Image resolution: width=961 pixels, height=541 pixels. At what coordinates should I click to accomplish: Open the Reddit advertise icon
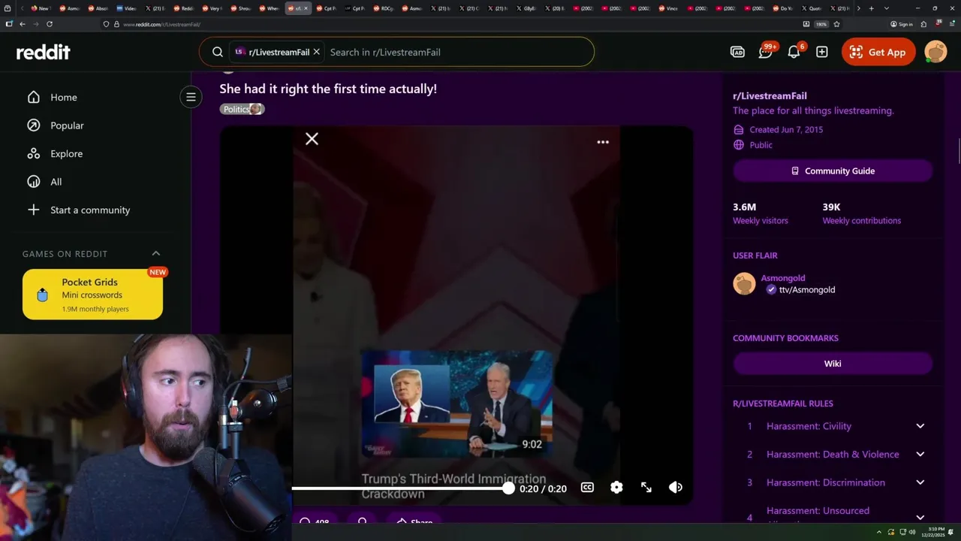pos(737,52)
